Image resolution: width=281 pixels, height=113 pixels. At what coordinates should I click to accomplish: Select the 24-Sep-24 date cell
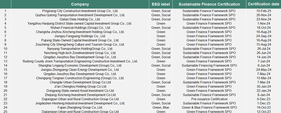coord(263,36)
